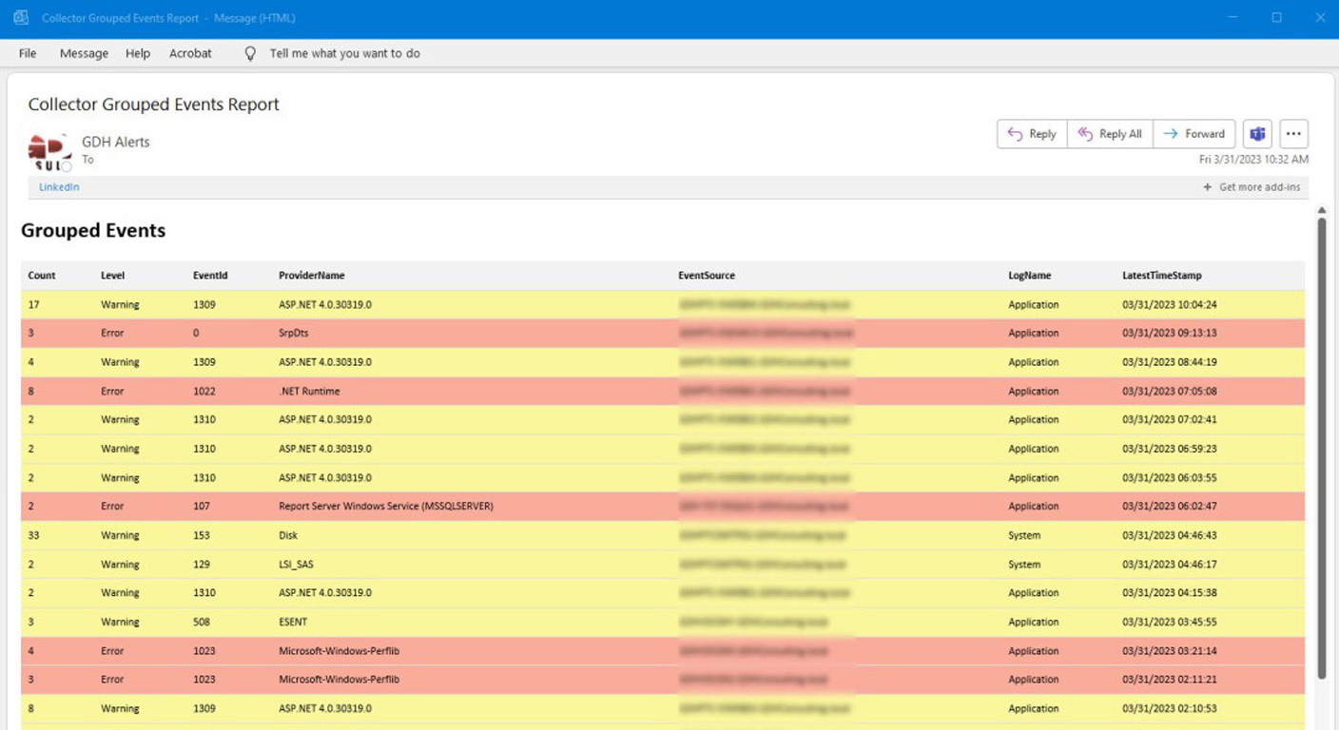1339x730 pixels.
Task: Click EventId 153 cell
Action: [202, 535]
